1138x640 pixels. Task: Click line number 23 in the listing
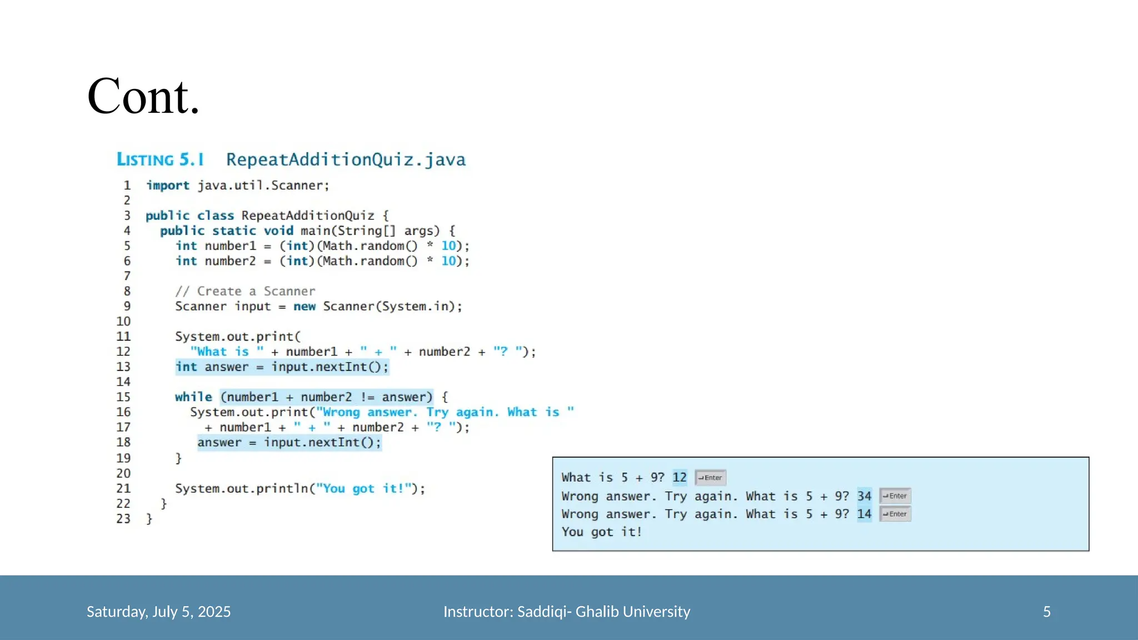[123, 519]
